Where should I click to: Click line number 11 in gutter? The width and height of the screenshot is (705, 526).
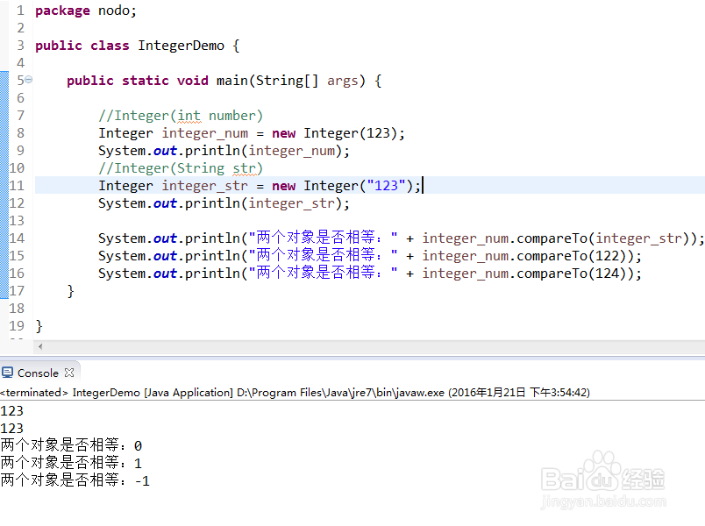(17, 186)
